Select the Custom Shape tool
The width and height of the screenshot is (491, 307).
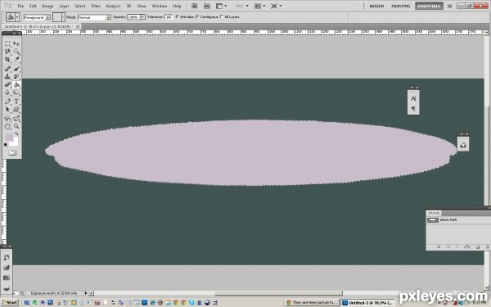coord(16,110)
